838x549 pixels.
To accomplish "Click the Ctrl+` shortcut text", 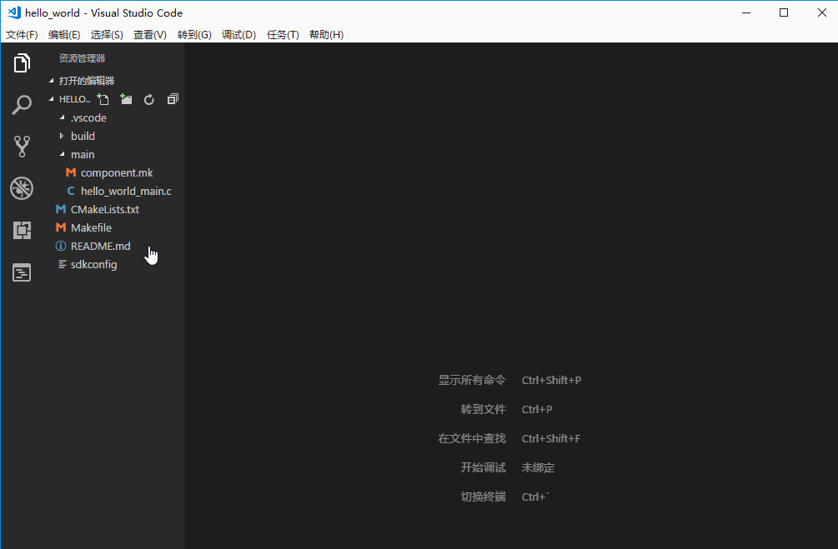I will (x=535, y=497).
